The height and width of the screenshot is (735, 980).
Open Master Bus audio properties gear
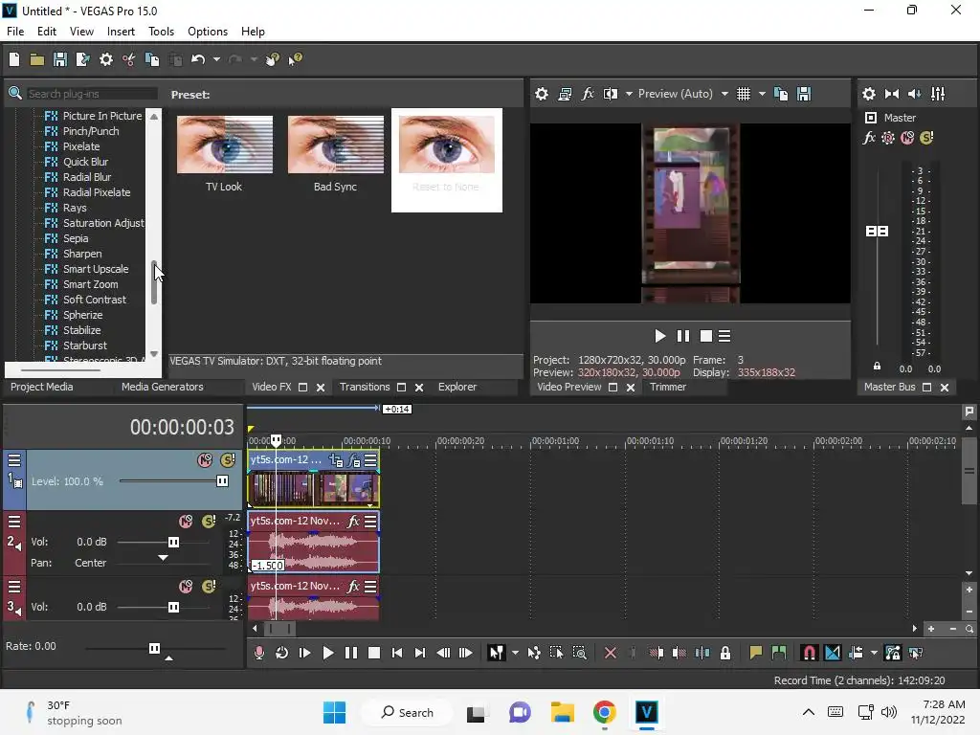[x=869, y=94]
